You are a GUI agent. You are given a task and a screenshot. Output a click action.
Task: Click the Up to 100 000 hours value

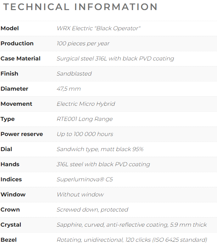coord(85,134)
